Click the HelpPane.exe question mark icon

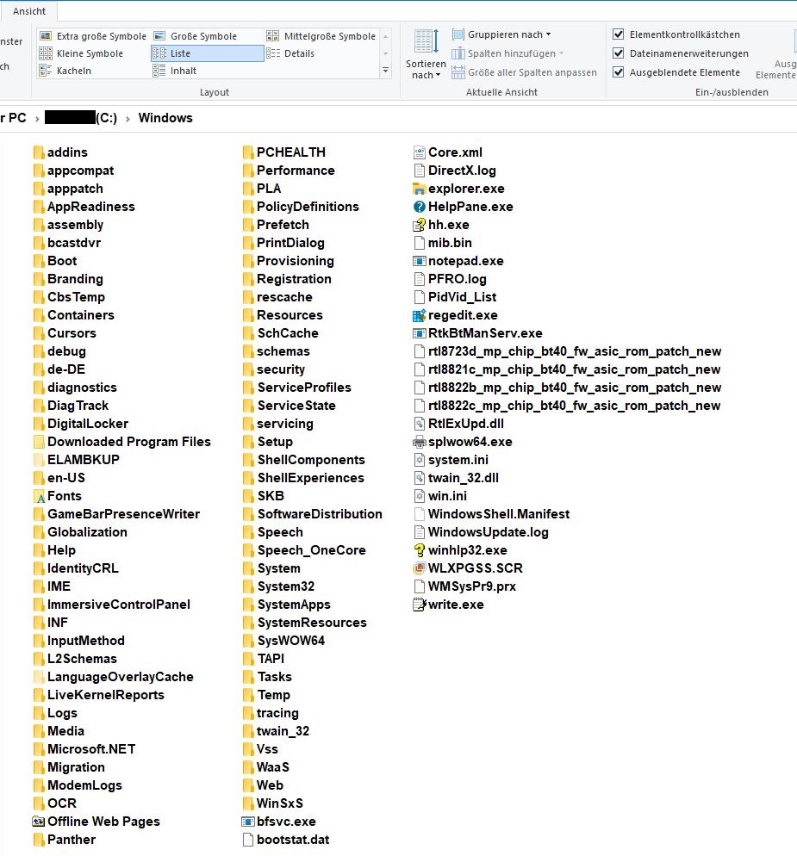[419, 207]
